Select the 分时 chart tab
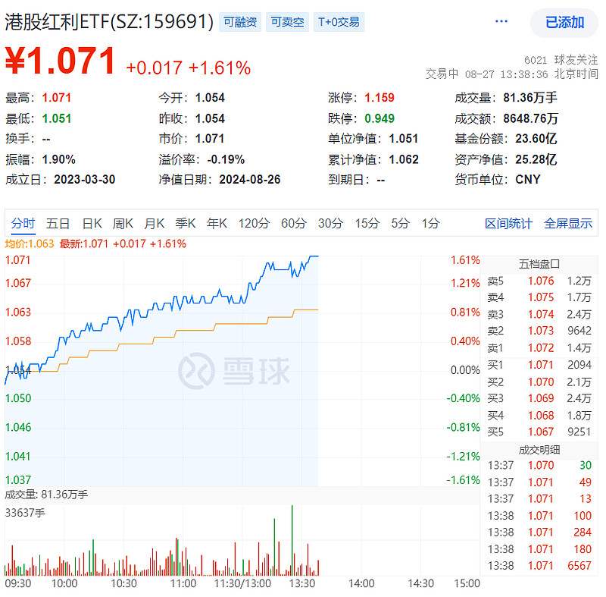The height and width of the screenshot is (597, 606). [x=23, y=223]
